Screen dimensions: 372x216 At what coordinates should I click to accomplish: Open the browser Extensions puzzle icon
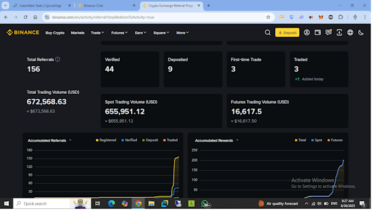[340, 17]
